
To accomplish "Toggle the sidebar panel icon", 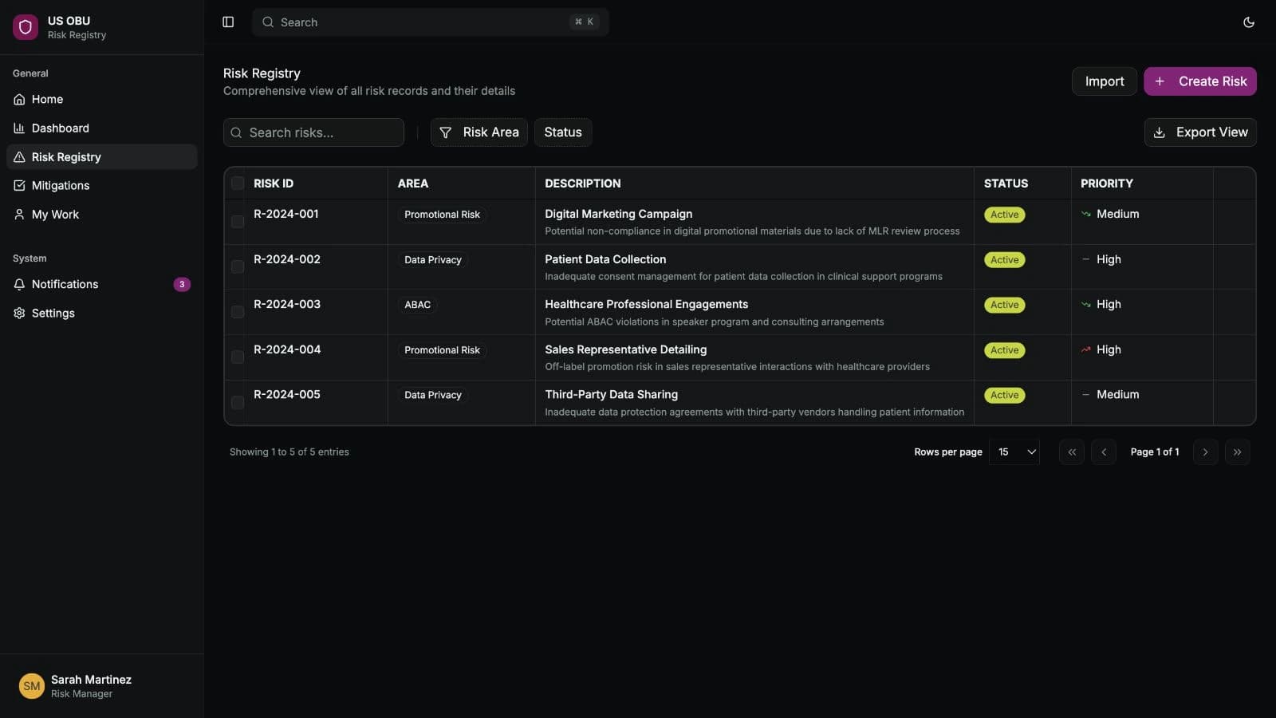I will coord(228,22).
